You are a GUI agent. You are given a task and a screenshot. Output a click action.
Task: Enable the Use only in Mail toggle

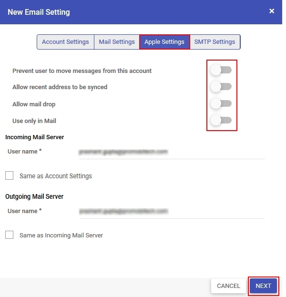pyautogui.click(x=221, y=120)
